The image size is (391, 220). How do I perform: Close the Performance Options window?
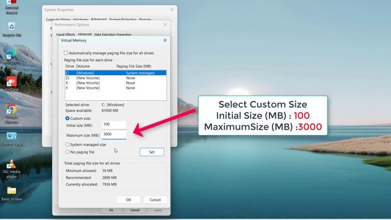click(166, 24)
